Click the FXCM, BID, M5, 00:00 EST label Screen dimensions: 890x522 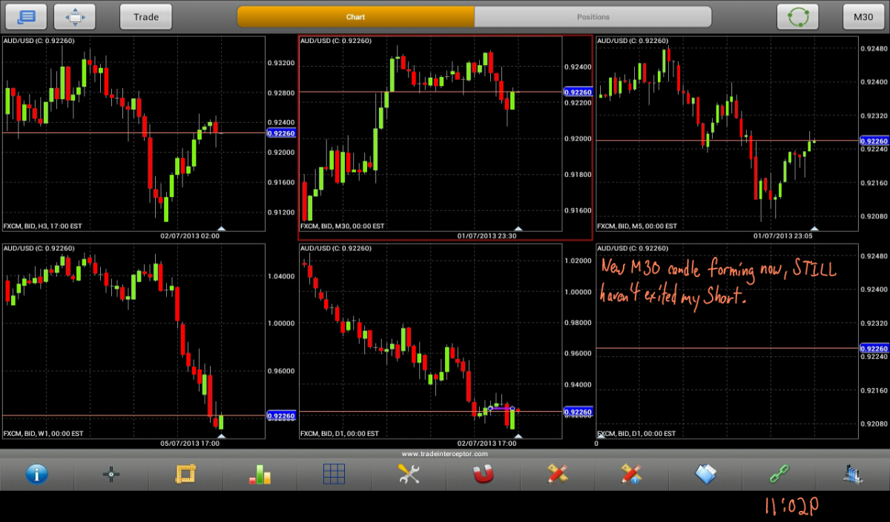tap(637, 226)
